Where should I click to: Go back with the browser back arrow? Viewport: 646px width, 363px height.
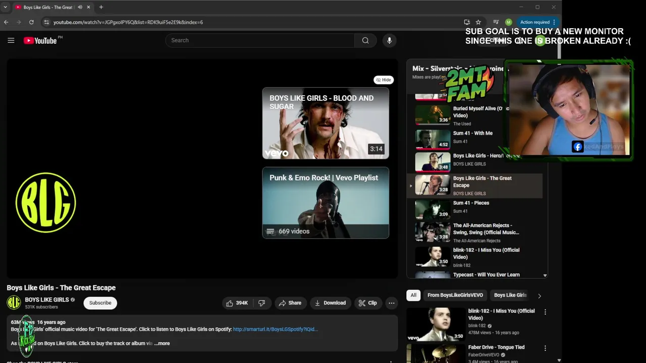[x=6, y=22]
